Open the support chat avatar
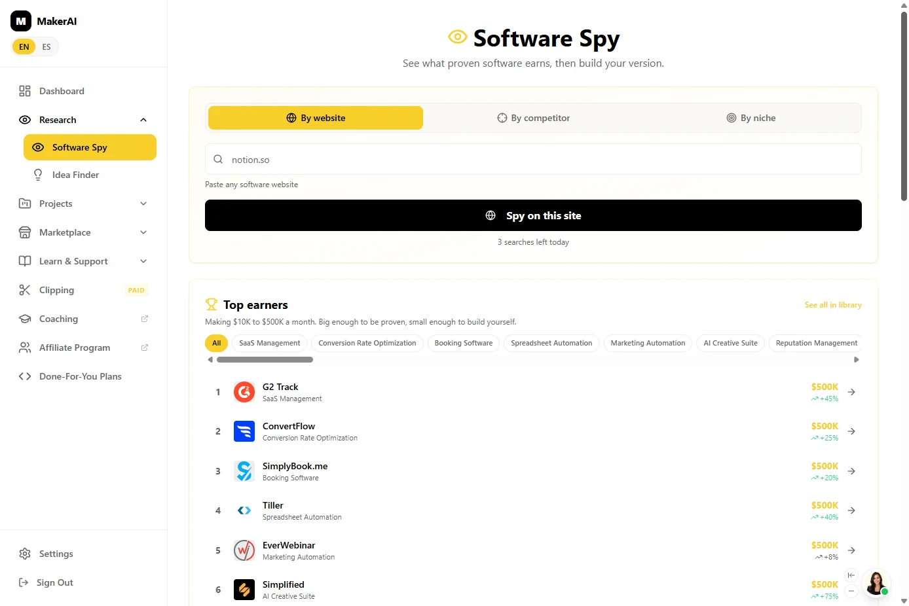909x606 pixels. pyautogui.click(x=876, y=583)
